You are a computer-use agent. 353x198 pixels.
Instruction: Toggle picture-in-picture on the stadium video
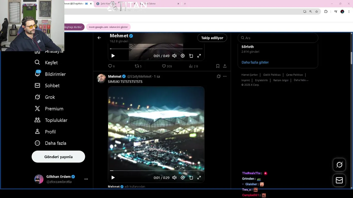[x=191, y=178]
